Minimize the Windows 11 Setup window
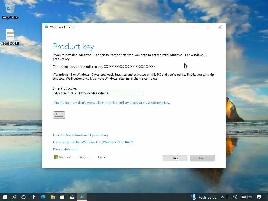 click(x=196, y=27)
